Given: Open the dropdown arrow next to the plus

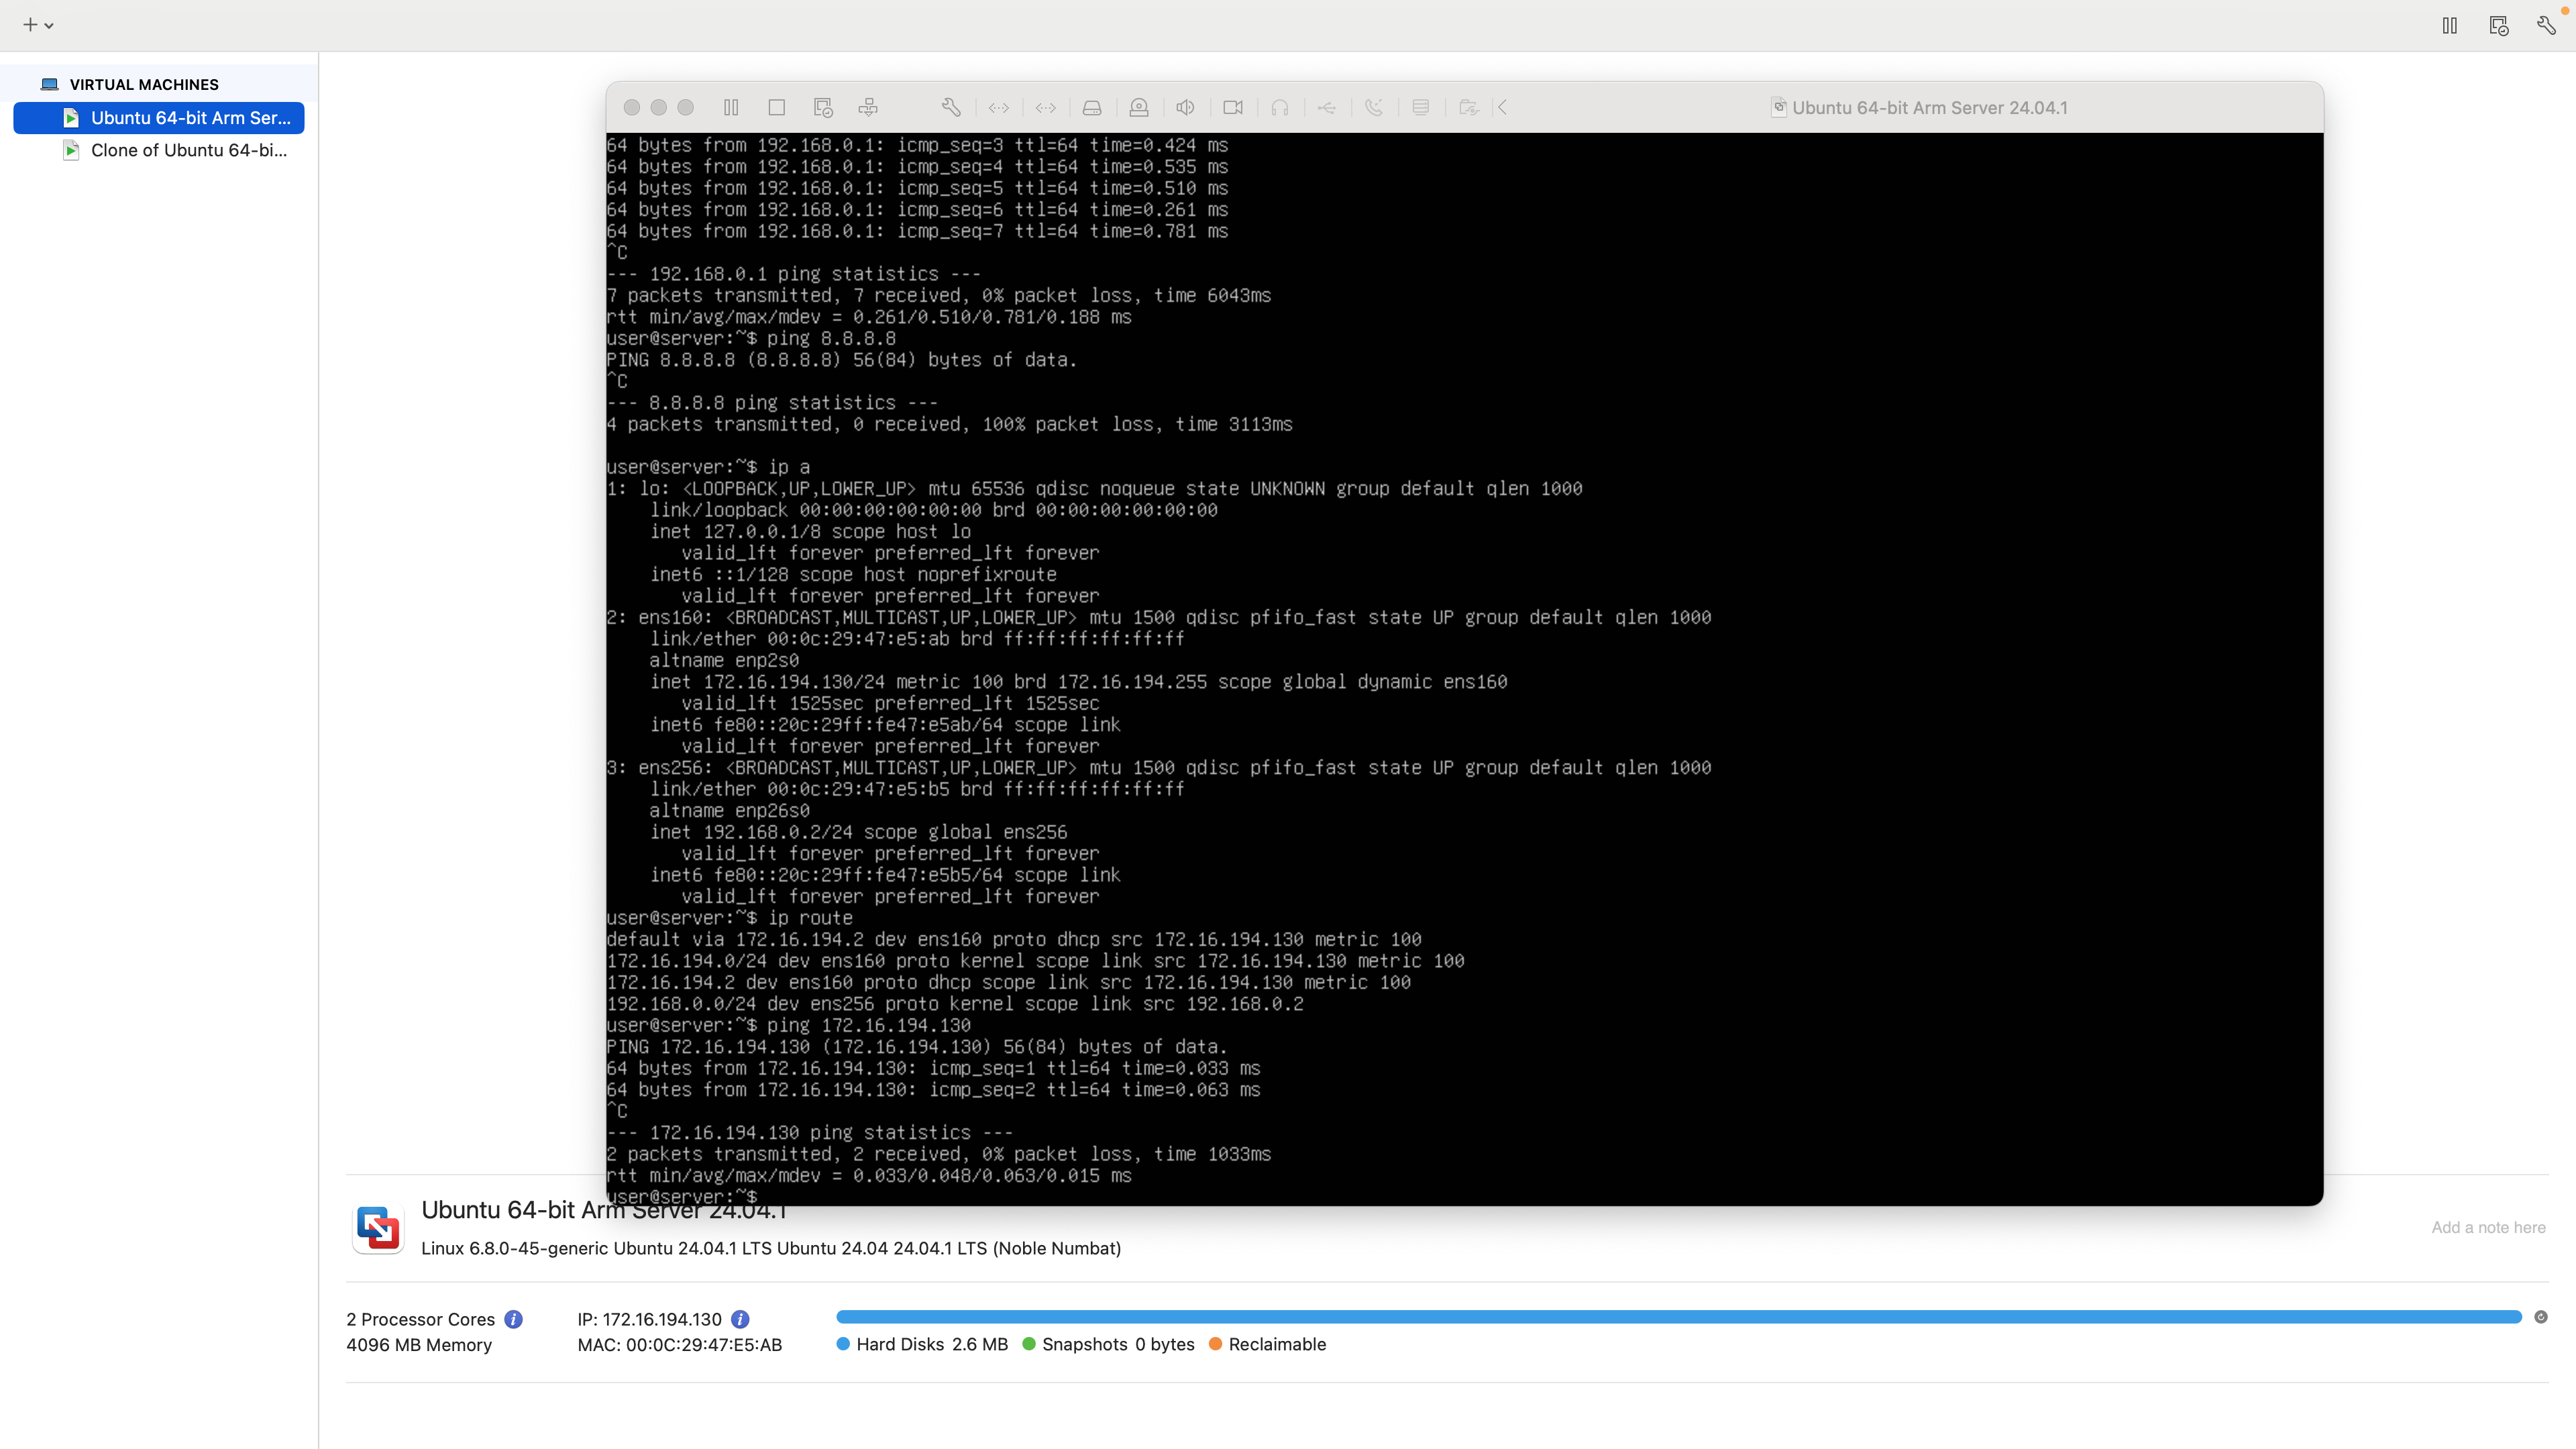Looking at the screenshot, I should point(49,26).
